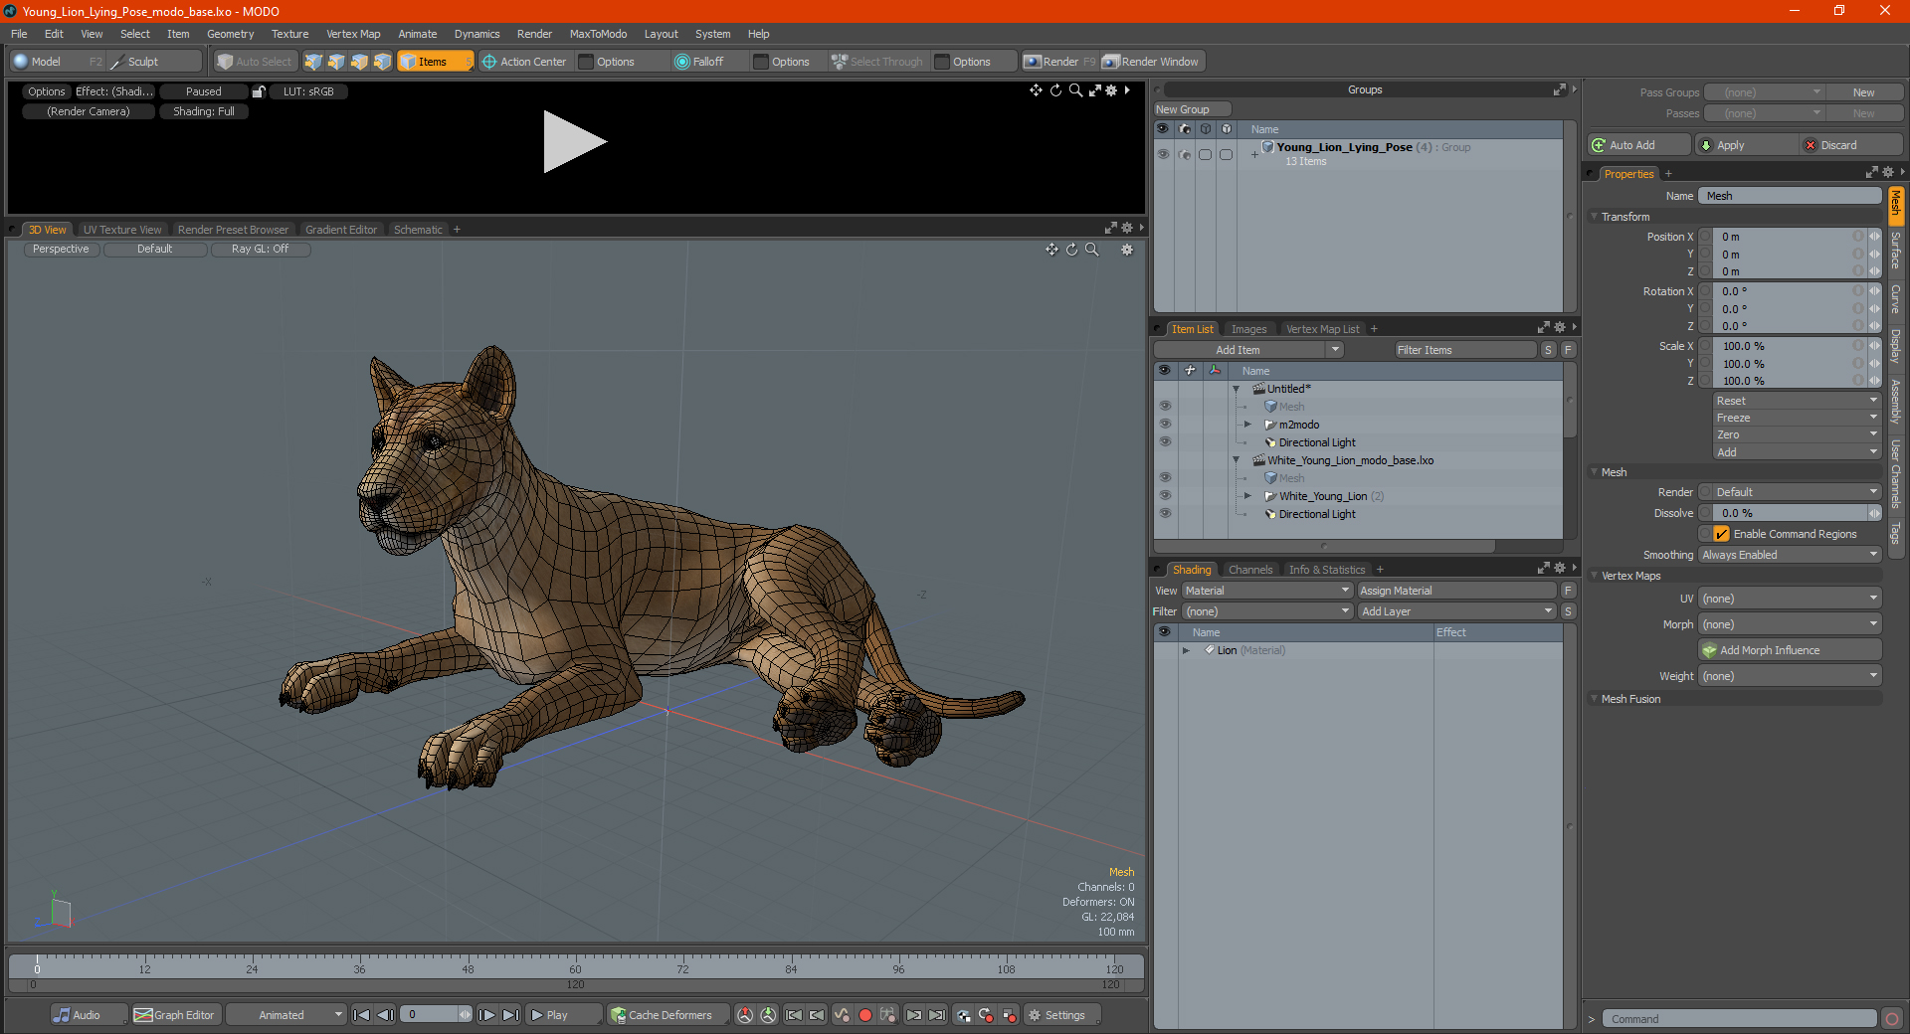Select Materials selection mode icon

coord(382,62)
